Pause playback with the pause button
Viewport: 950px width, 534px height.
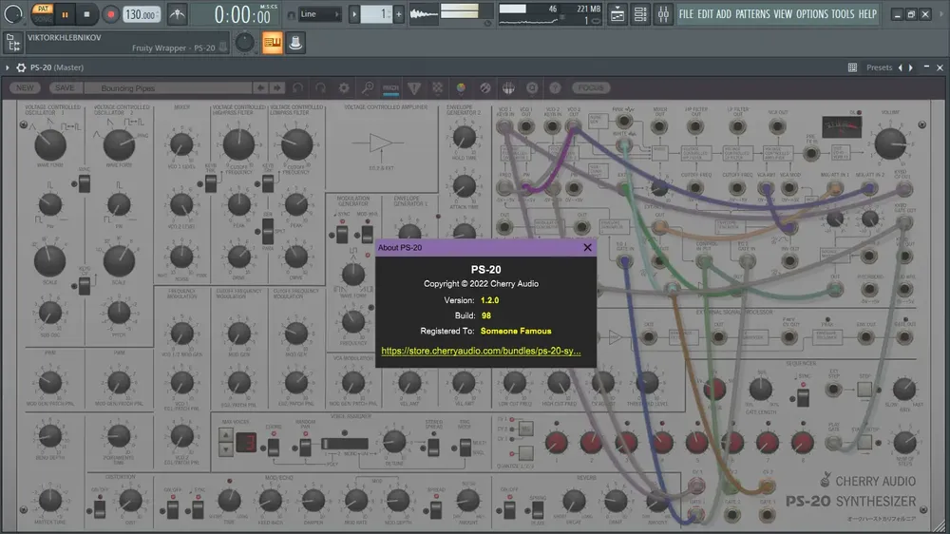point(65,14)
